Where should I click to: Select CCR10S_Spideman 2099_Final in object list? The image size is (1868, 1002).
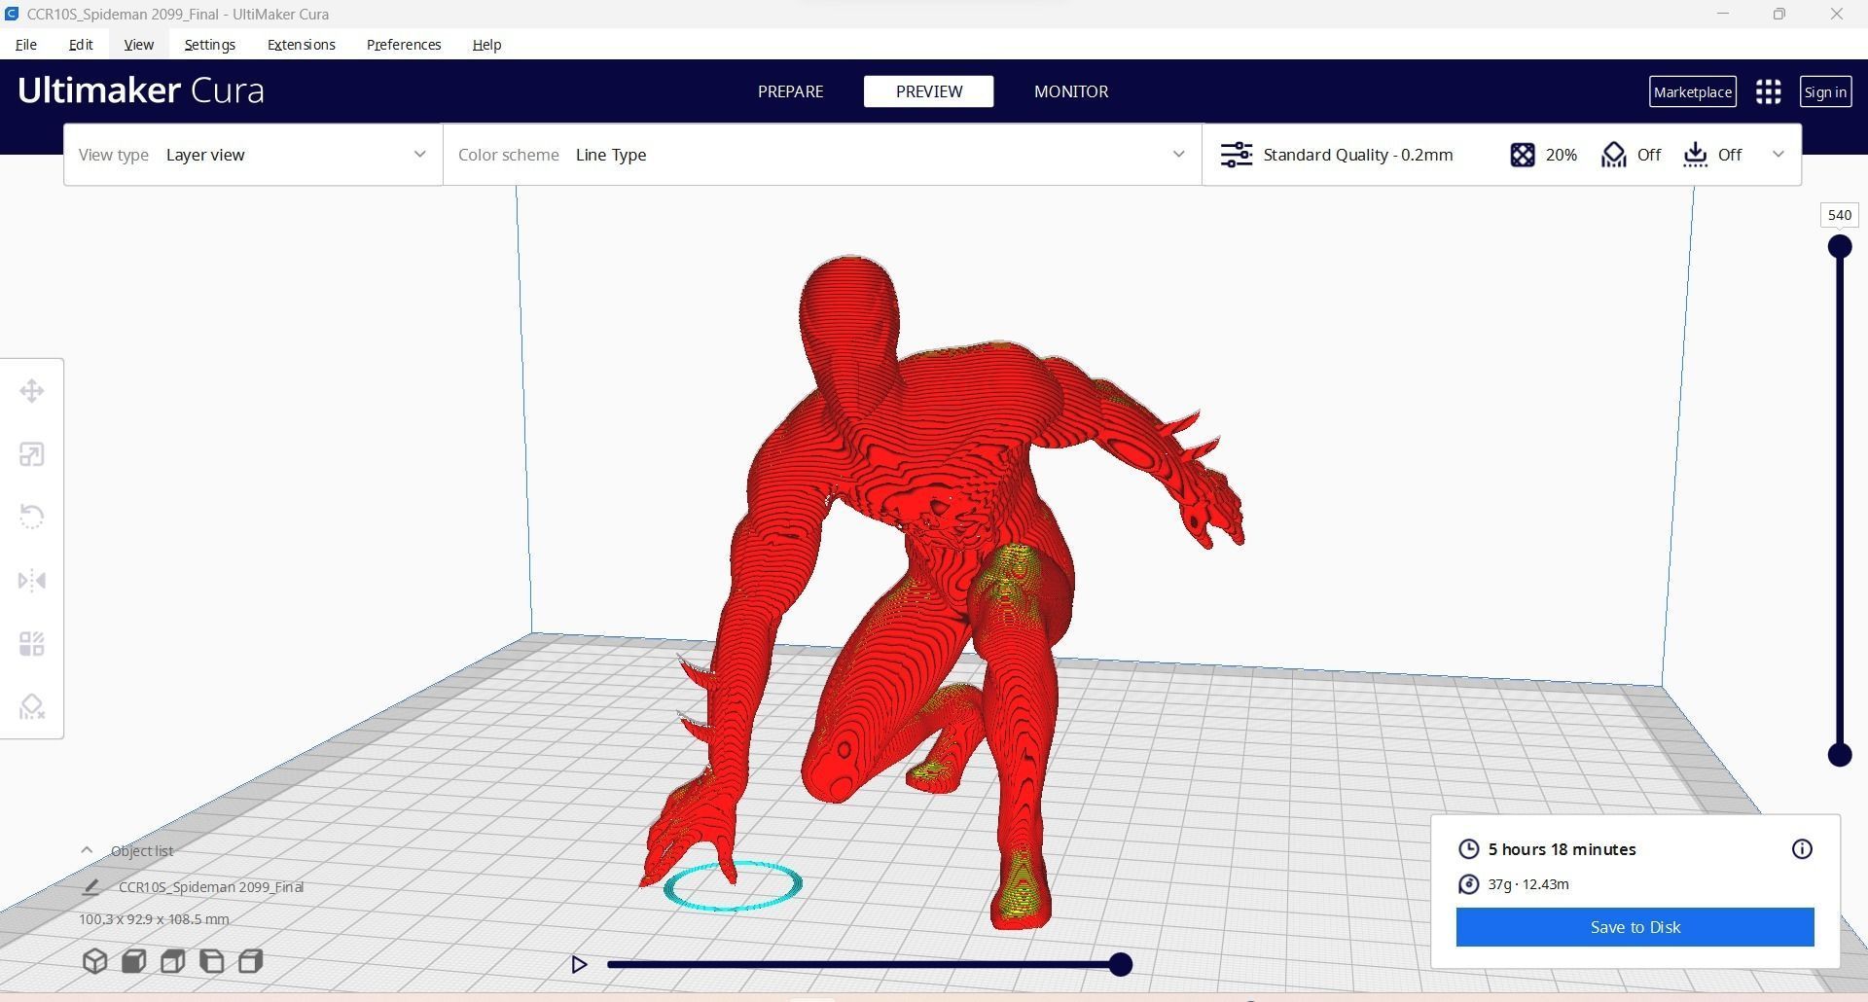pos(211,887)
